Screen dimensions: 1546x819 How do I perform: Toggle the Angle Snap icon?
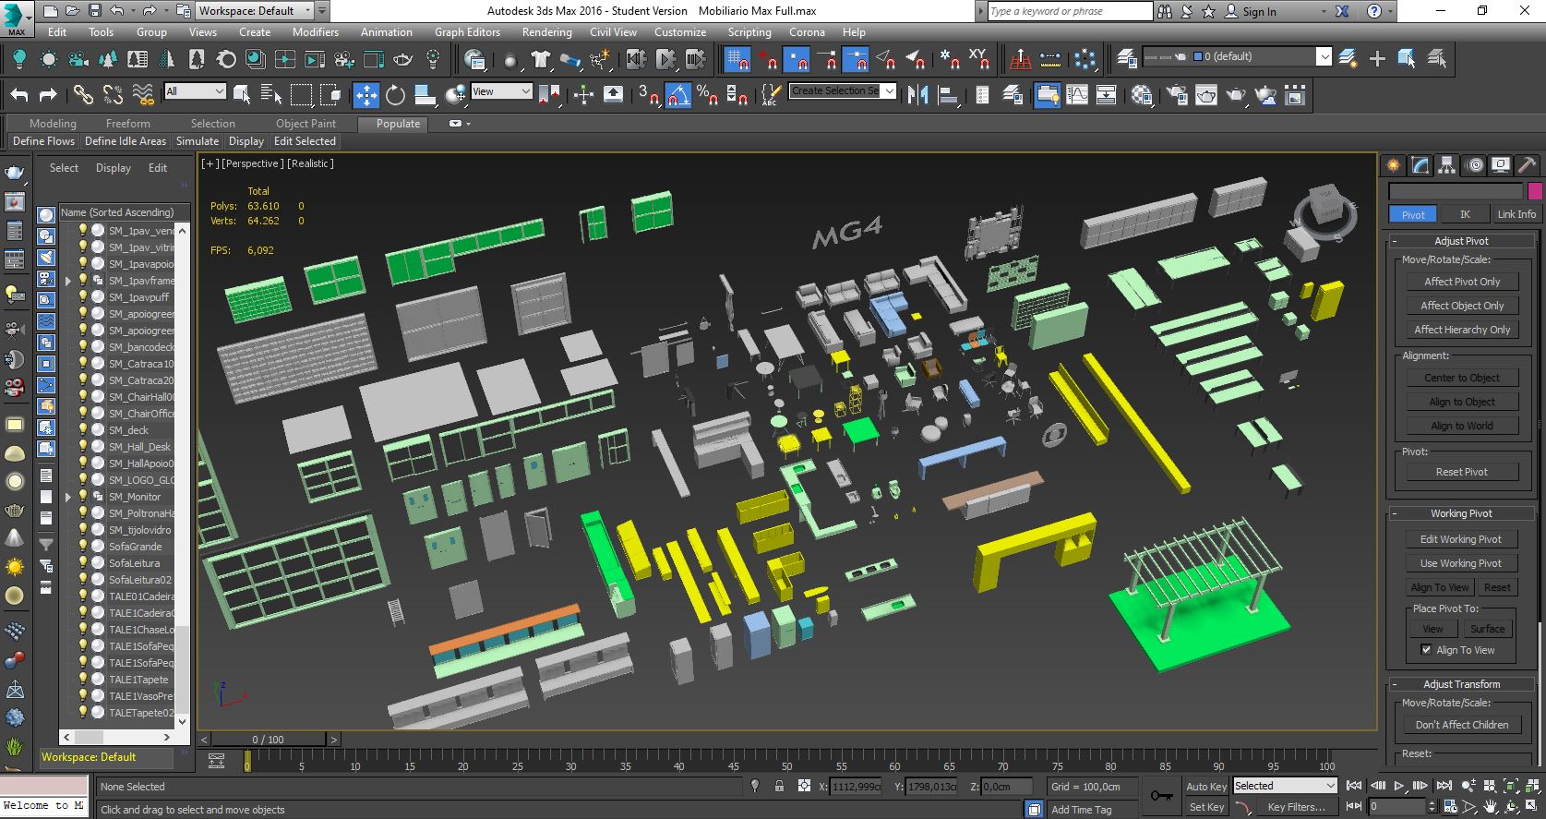tap(678, 95)
